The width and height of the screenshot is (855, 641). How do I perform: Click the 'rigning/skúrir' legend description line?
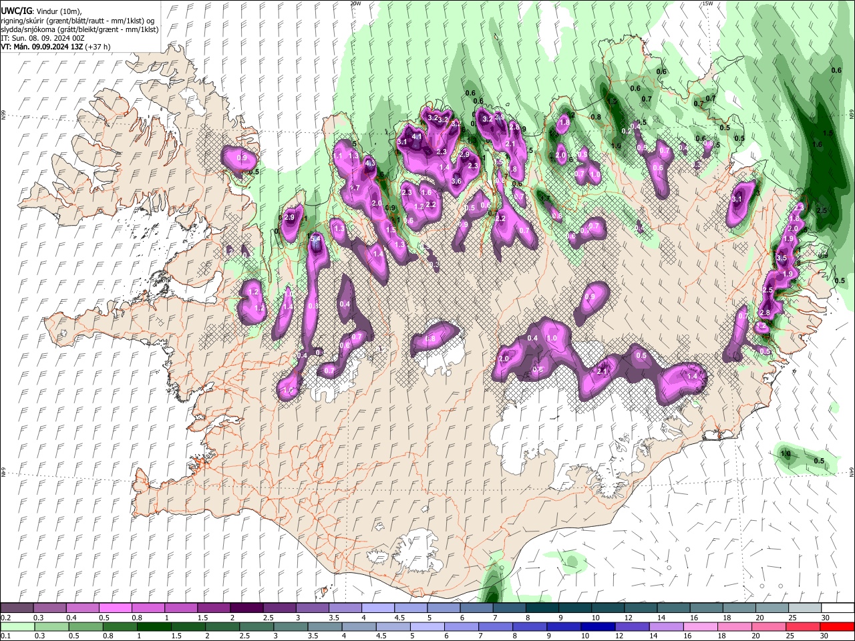[78, 21]
